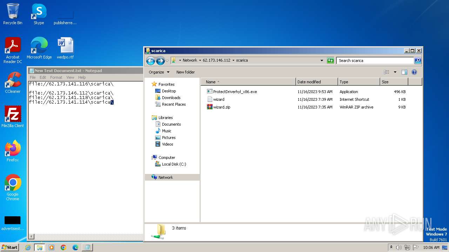Select Network in navigation pane
This screenshot has height=252, width=449.
(x=172, y=177)
